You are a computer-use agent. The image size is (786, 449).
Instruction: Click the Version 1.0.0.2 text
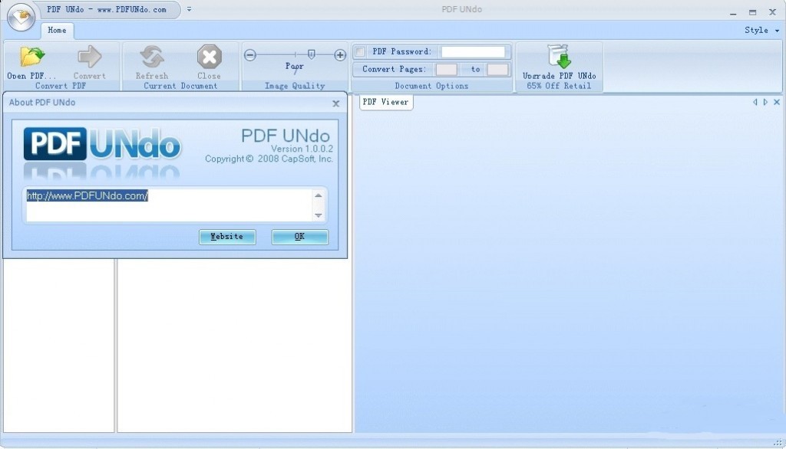302,149
